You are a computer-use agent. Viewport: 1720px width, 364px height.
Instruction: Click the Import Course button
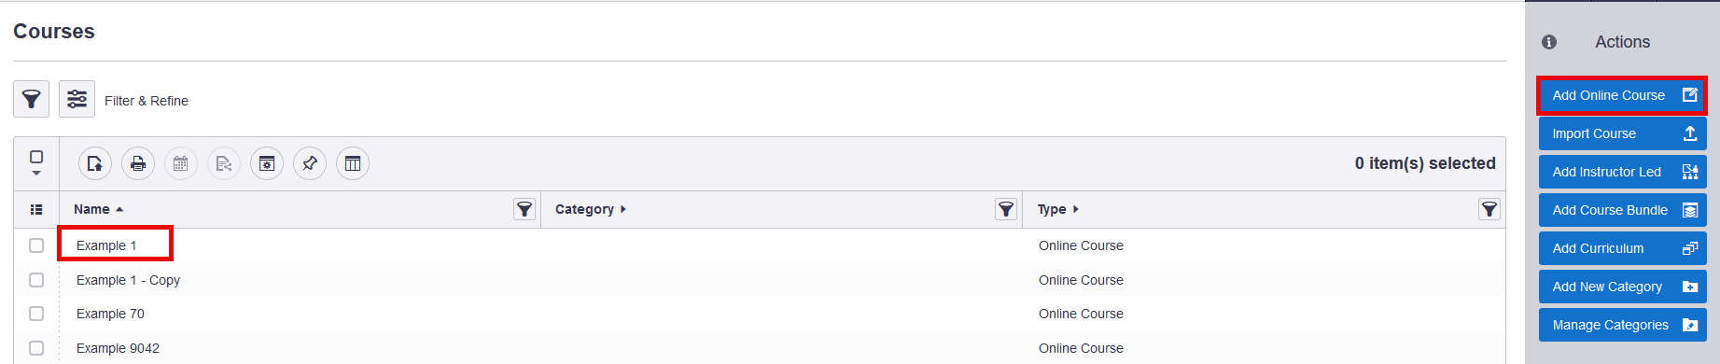pos(1622,133)
